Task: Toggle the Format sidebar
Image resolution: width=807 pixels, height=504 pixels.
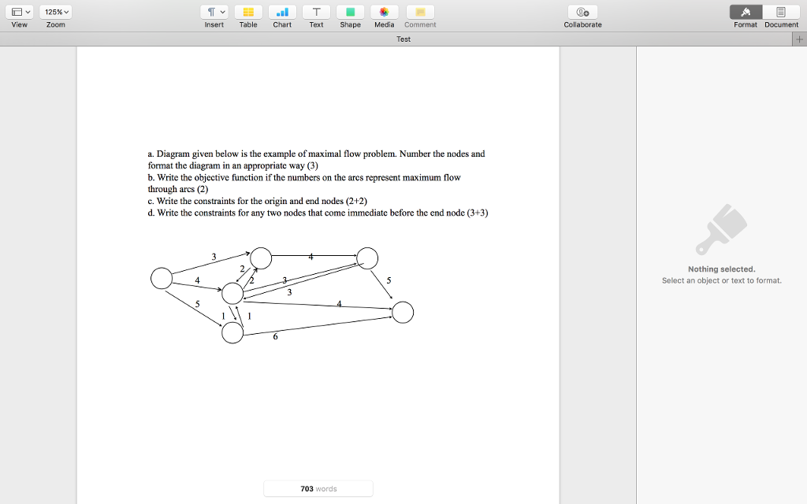Action: [746, 12]
